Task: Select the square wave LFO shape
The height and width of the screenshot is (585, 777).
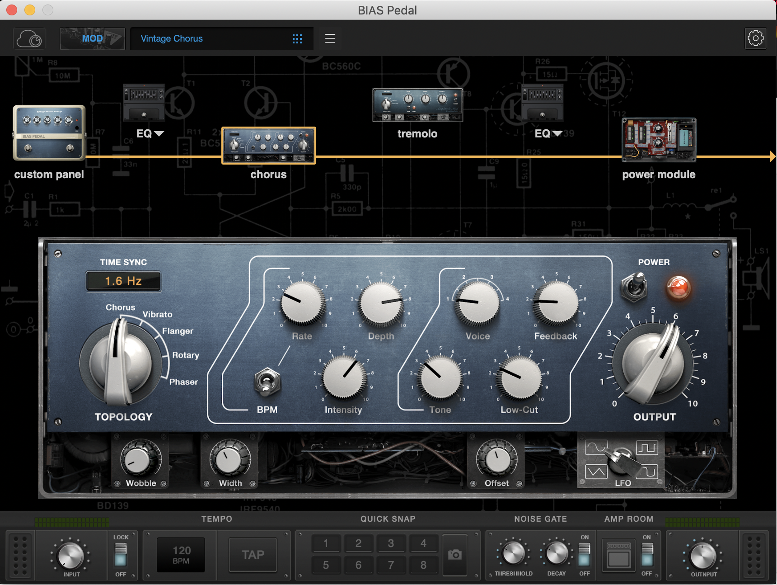Action: tap(647, 448)
